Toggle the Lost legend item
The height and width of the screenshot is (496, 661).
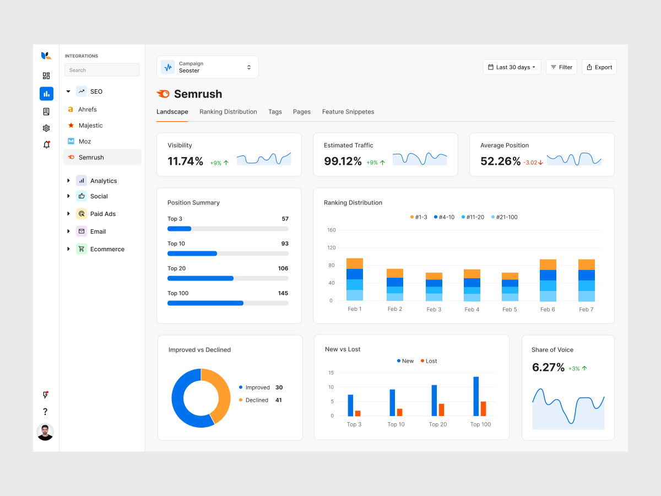[x=429, y=361]
